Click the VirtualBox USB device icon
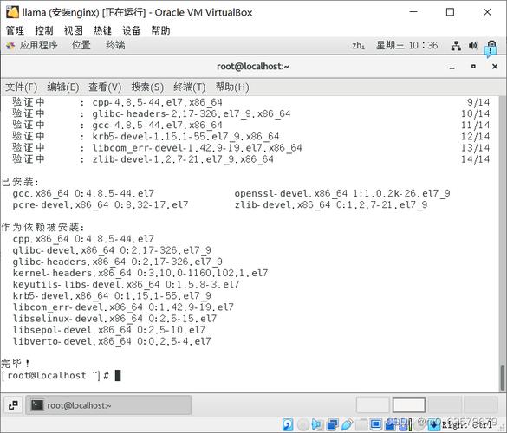Screen dimensions: 507x433 click(x=347, y=424)
